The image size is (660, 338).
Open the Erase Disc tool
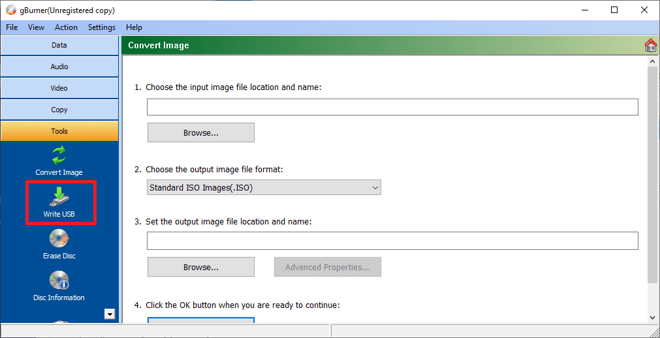point(59,244)
